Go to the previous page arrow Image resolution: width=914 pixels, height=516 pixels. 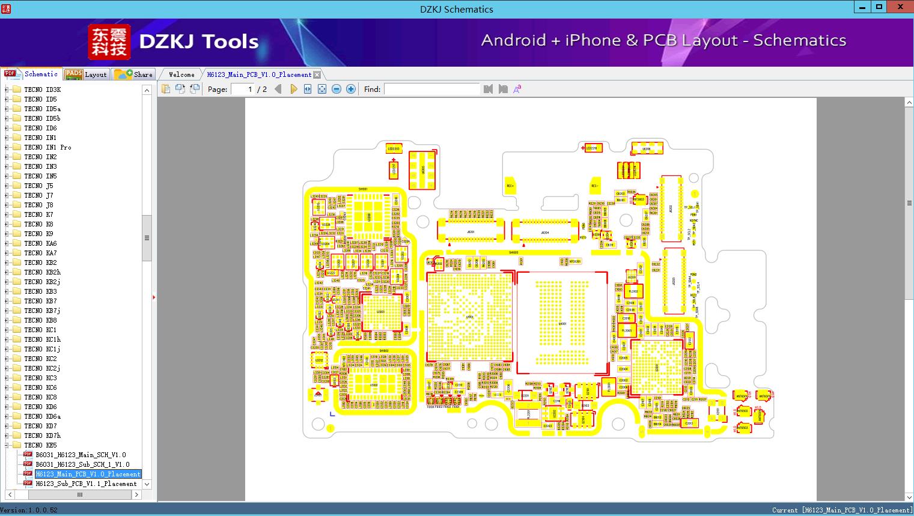coord(278,89)
